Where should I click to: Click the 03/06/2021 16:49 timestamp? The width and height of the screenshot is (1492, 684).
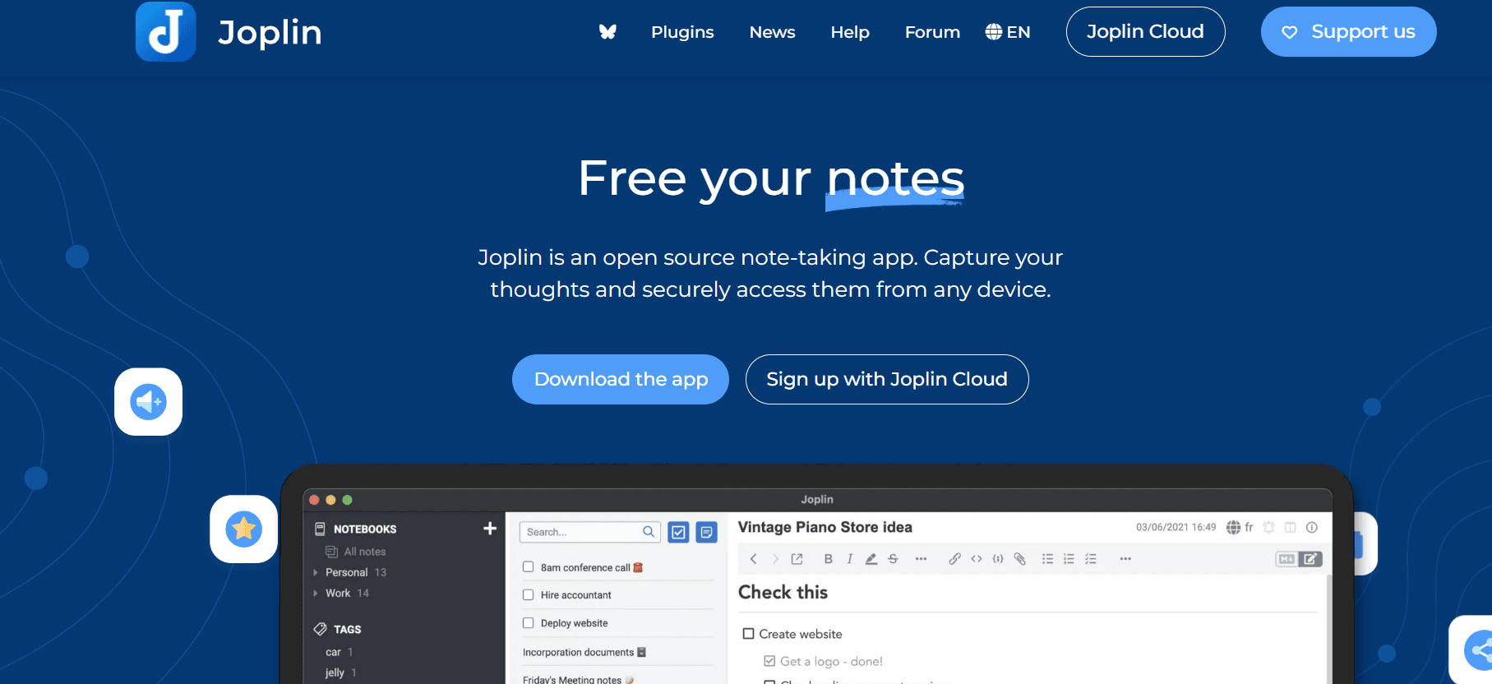1176,527
